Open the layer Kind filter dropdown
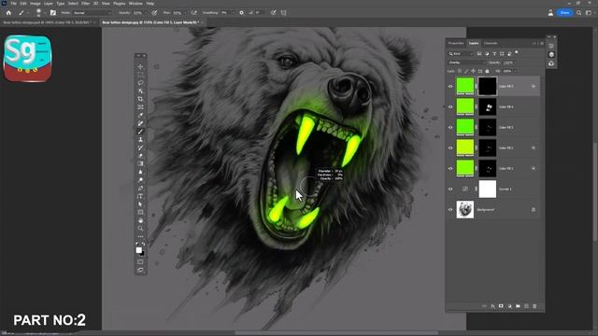The image size is (598, 336). 461,54
